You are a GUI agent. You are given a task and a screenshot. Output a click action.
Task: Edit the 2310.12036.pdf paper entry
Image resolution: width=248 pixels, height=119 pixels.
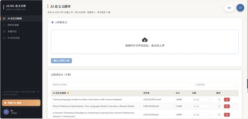pyautogui.click(x=219, y=115)
